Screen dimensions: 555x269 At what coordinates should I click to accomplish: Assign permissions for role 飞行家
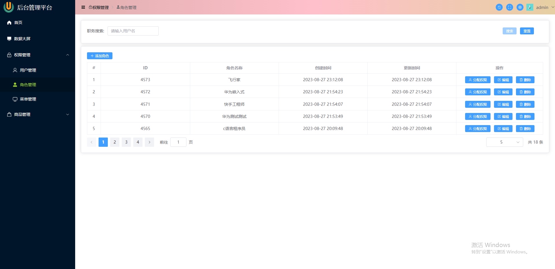tap(478, 80)
